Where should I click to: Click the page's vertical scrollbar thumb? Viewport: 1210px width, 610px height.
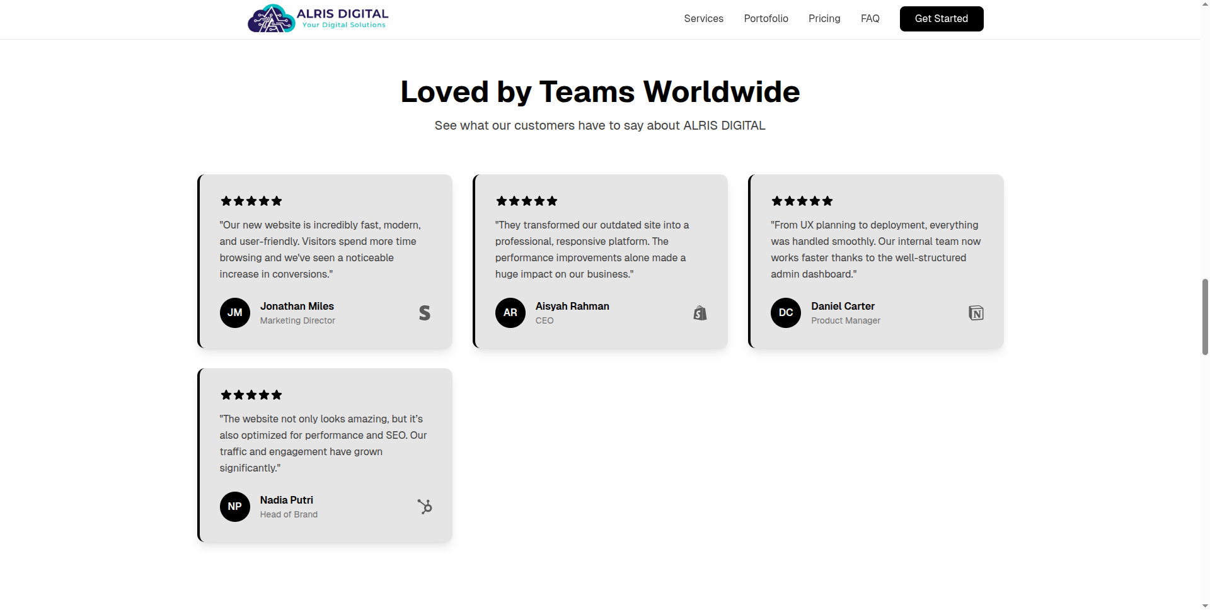coord(1205,317)
